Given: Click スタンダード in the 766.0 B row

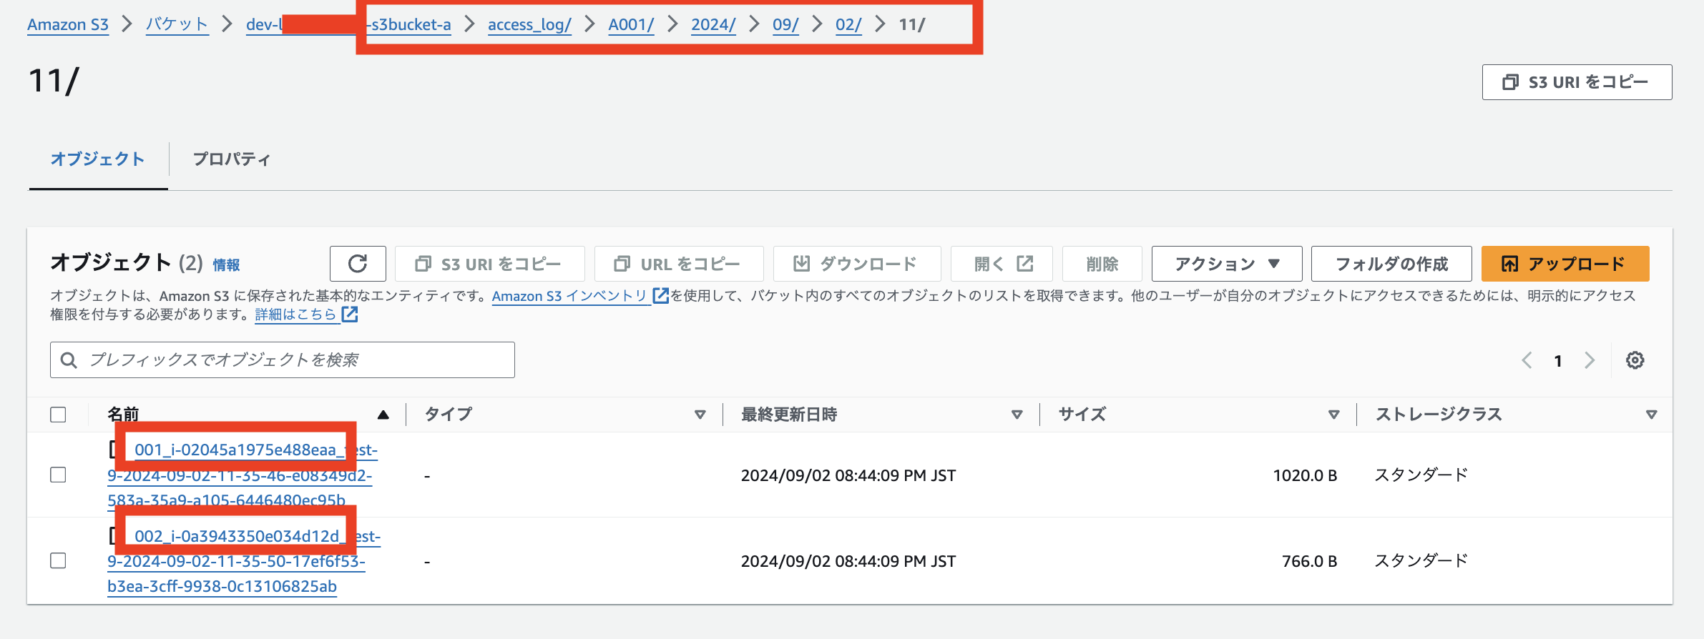Looking at the screenshot, I should [x=1421, y=560].
